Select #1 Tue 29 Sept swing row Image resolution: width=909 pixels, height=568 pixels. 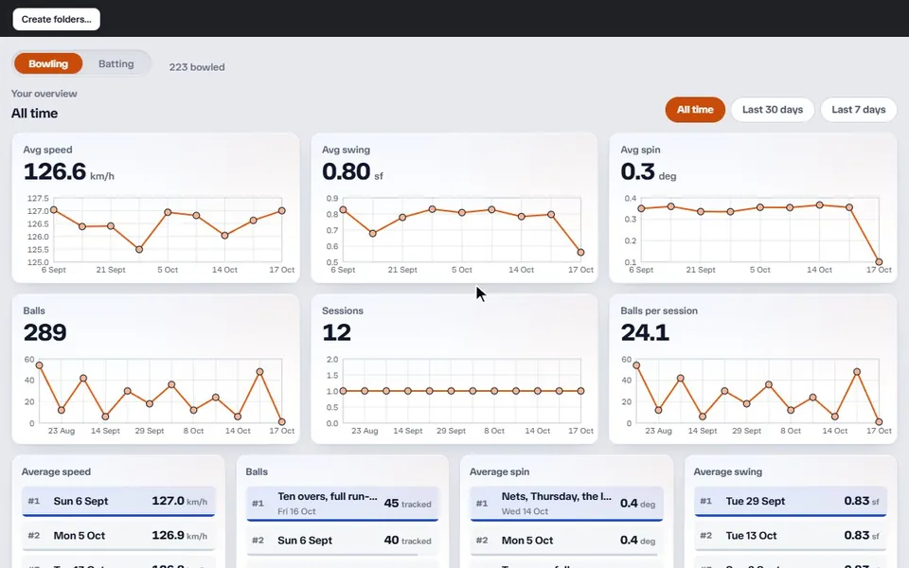pos(791,502)
